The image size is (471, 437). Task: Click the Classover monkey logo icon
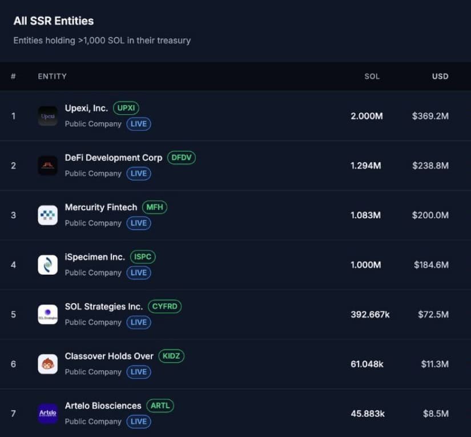tap(48, 364)
